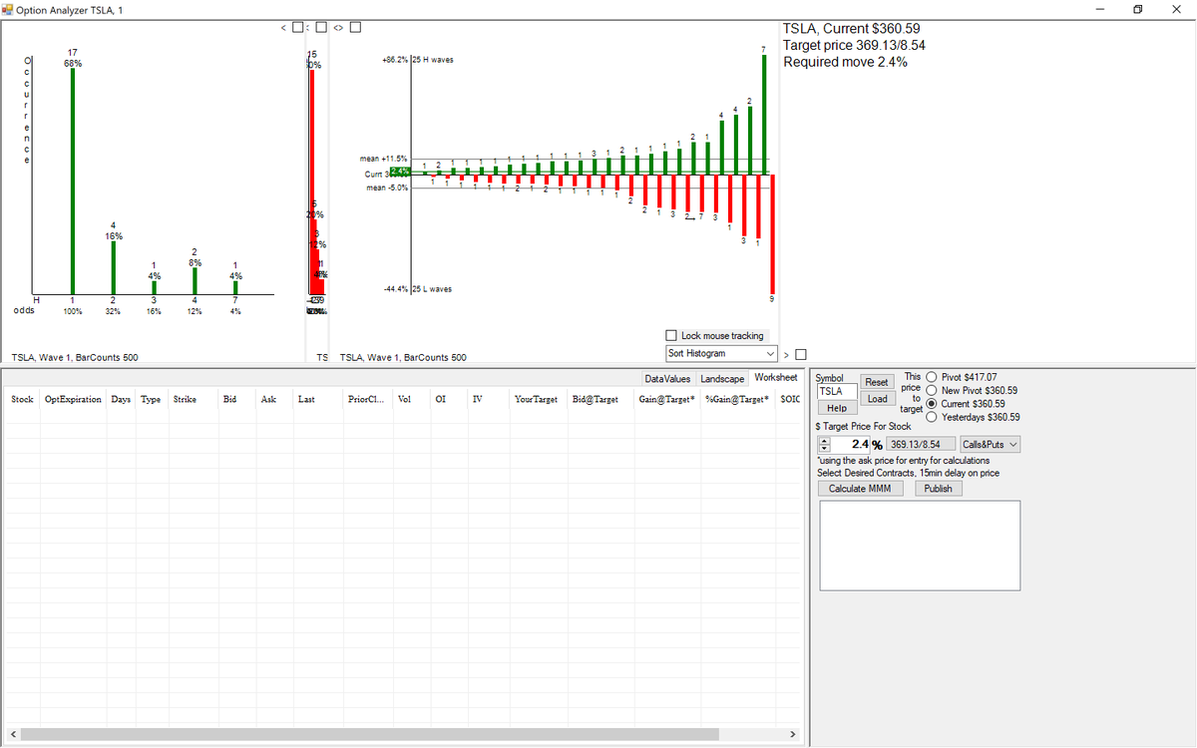Click the Load button

877,399
